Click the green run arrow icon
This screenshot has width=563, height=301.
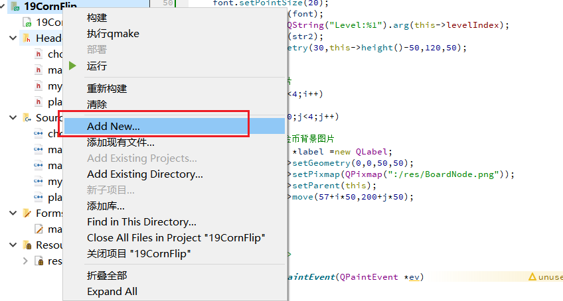pyautogui.click(x=72, y=66)
